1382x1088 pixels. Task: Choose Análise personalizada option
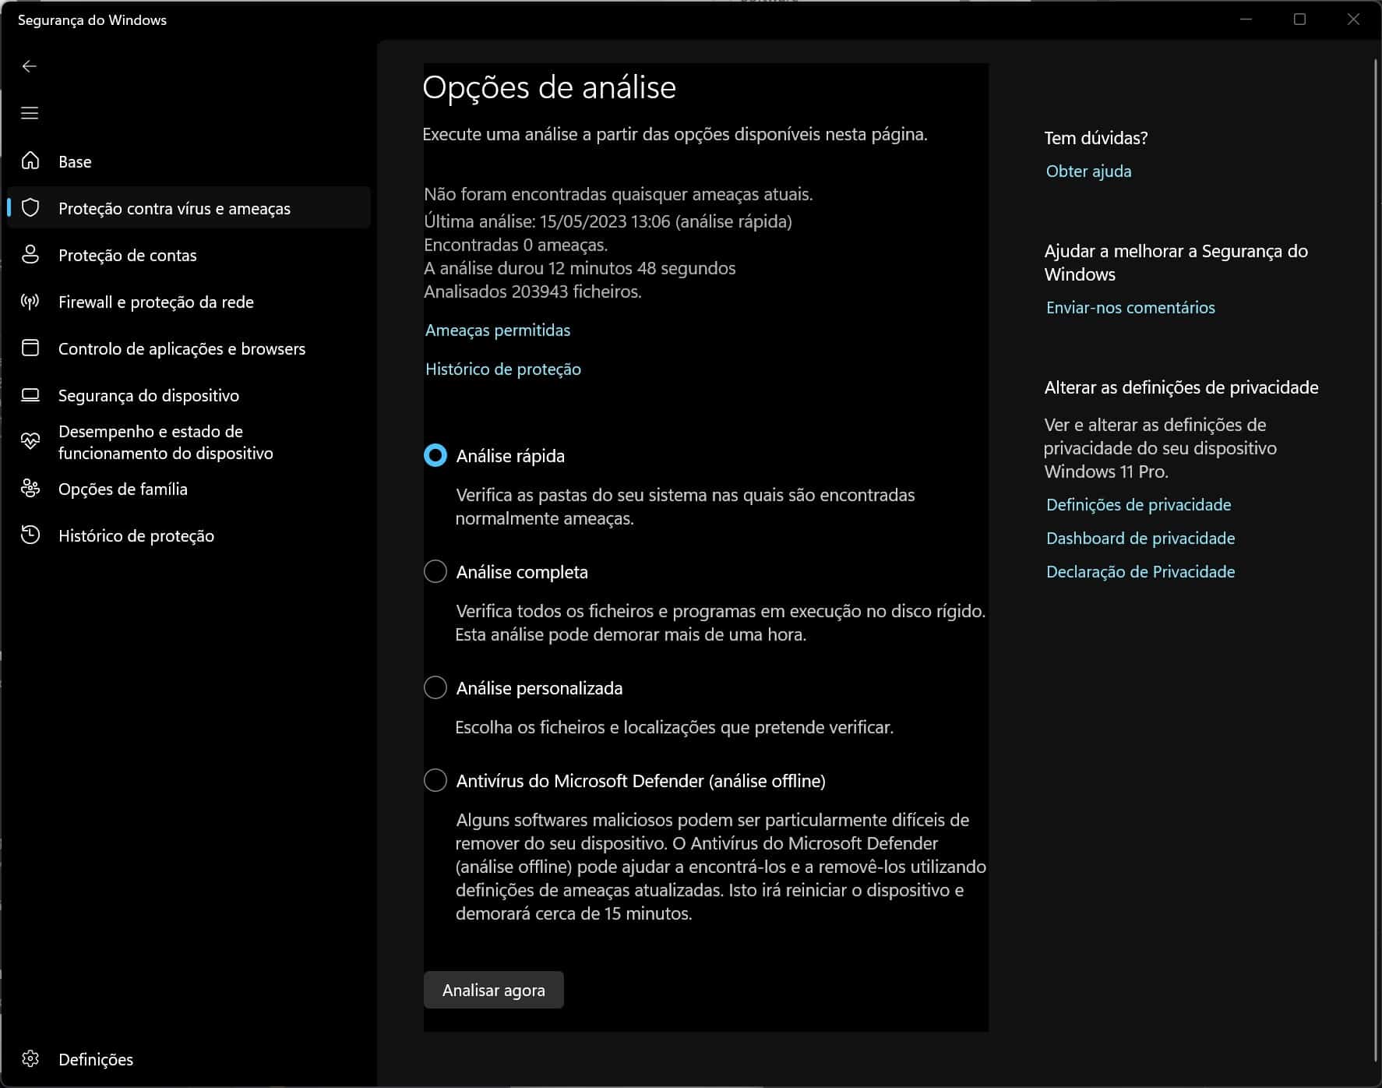pyautogui.click(x=435, y=687)
